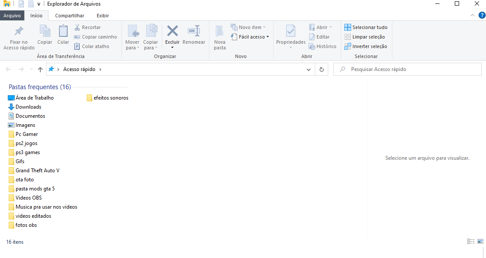Viewport: 486px width, 258px height.
Task: Click the Fixar no Acesso rápido pin icon
Action: pos(19,31)
